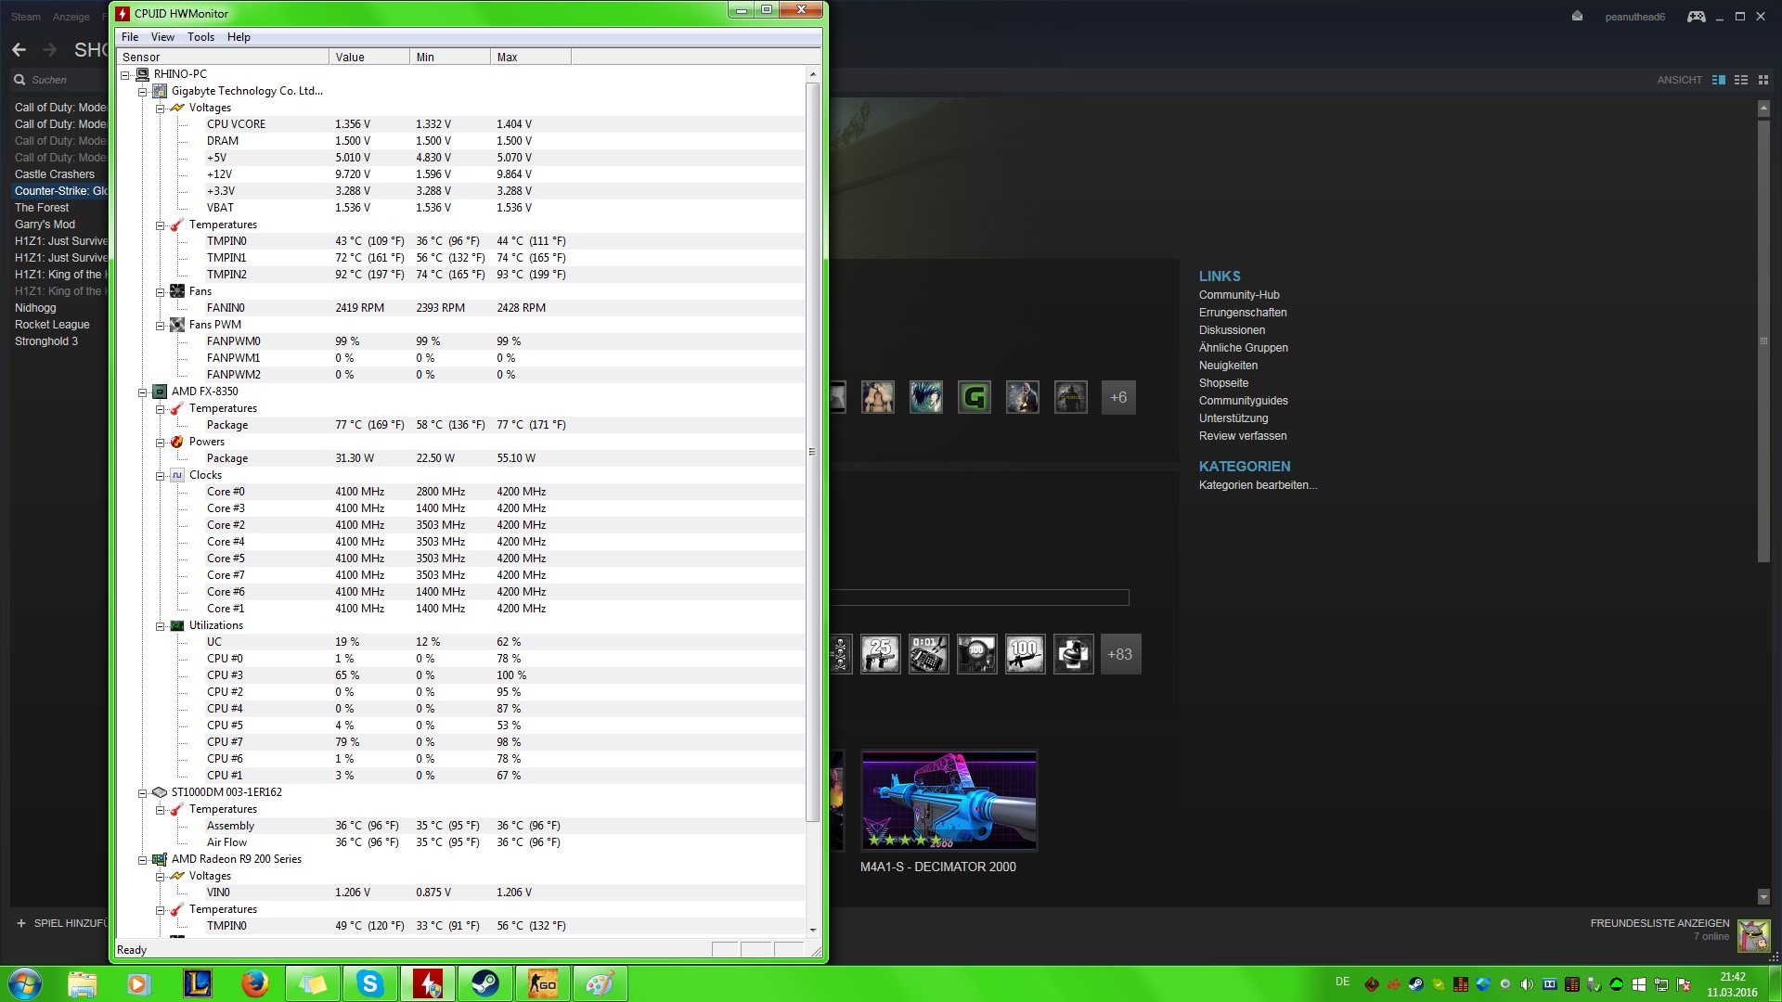Viewport: 1782px width, 1002px height.
Task: Collapse the Utilizations section
Action: (x=160, y=626)
